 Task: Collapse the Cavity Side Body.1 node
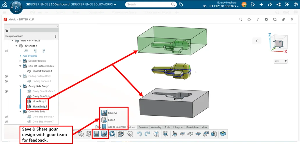pyautogui.click(x=20, y=86)
